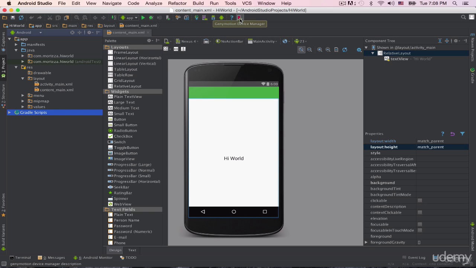Toggle the contextClickable property checkbox
The height and width of the screenshot is (268, 476).
point(420,213)
